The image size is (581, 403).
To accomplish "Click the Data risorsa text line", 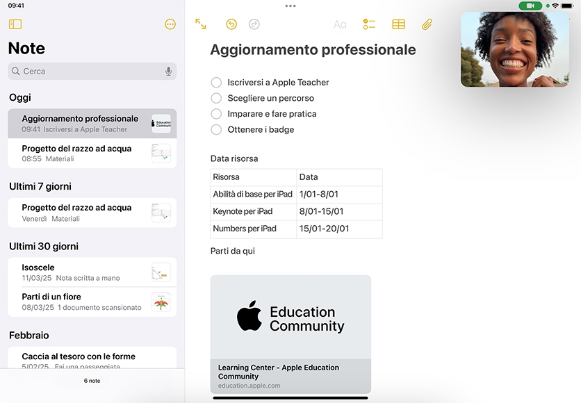I will pyautogui.click(x=234, y=158).
